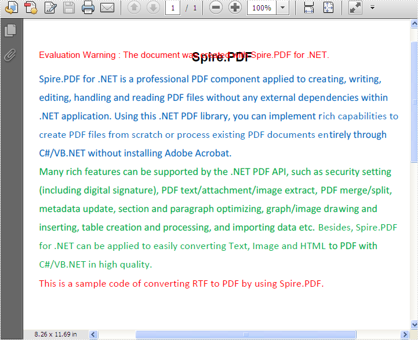Open the Attachments paperclip panel
Image resolution: width=418 pixels, height=340 pixels.
point(10,55)
